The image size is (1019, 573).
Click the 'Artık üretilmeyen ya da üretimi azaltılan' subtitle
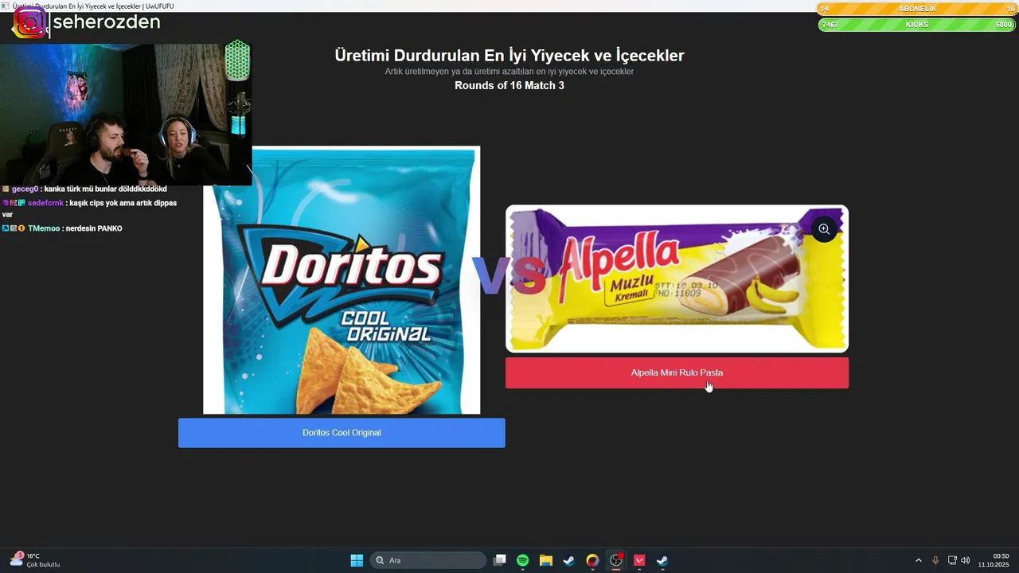509,72
